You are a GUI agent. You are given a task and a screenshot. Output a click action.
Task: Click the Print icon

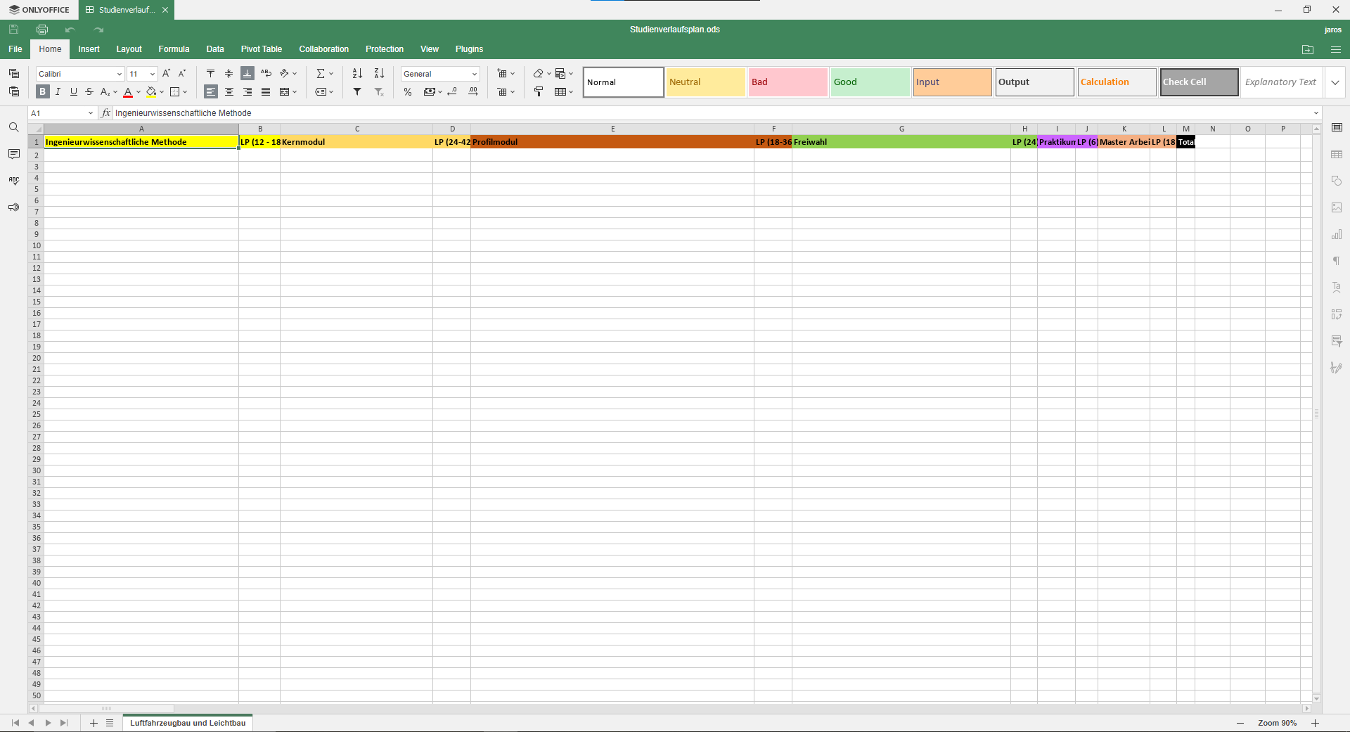click(x=42, y=30)
